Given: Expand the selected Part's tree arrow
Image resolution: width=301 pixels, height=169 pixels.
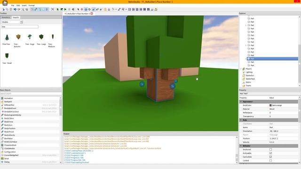Looking at the screenshot, I should [246, 59].
